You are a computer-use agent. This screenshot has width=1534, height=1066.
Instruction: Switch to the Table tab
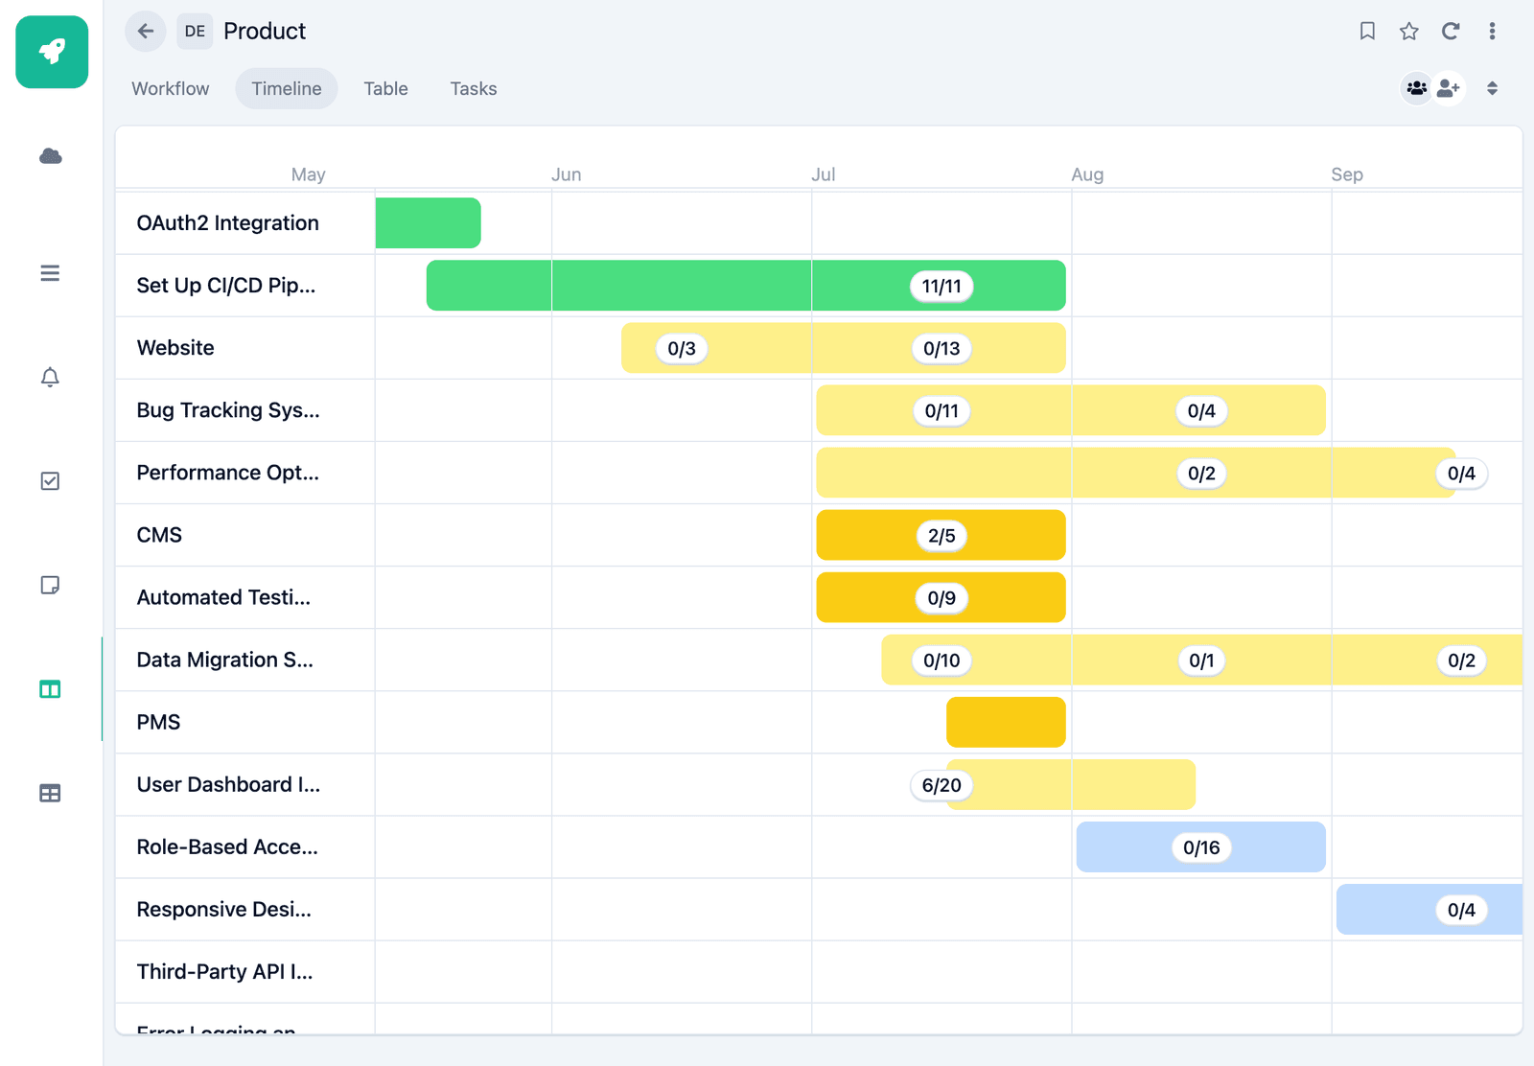pos(385,88)
